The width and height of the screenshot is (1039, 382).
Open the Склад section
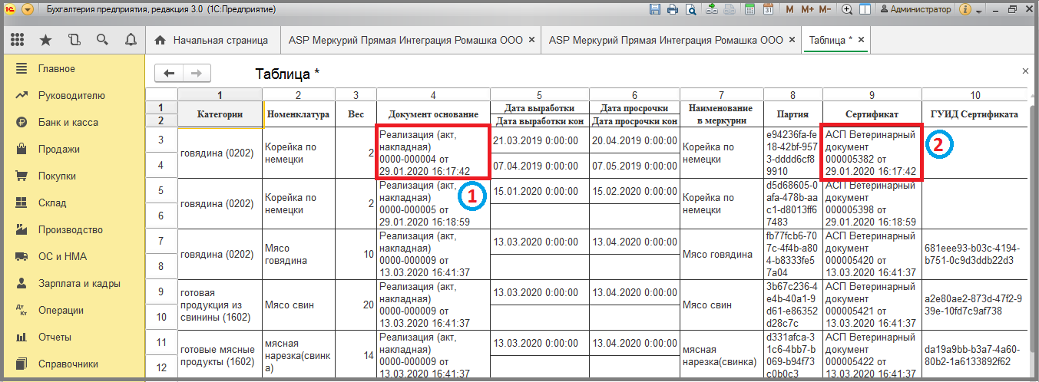[x=73, y=203]
